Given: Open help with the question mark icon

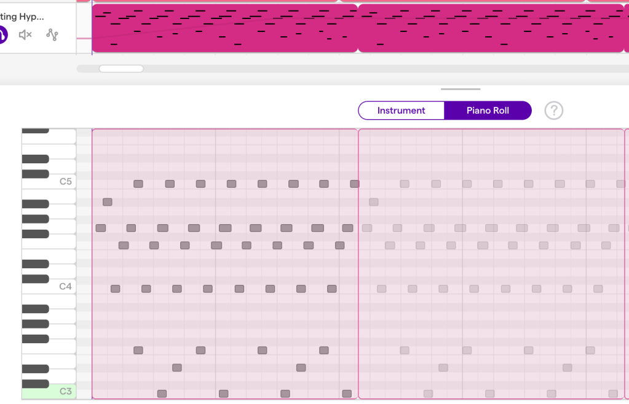Looking at the screenshot, I should pyautogui.click(x=553, y=111).
